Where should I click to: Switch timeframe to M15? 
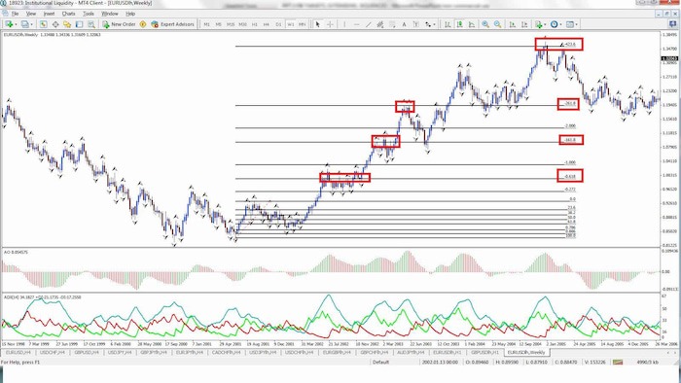click(231, 24)
